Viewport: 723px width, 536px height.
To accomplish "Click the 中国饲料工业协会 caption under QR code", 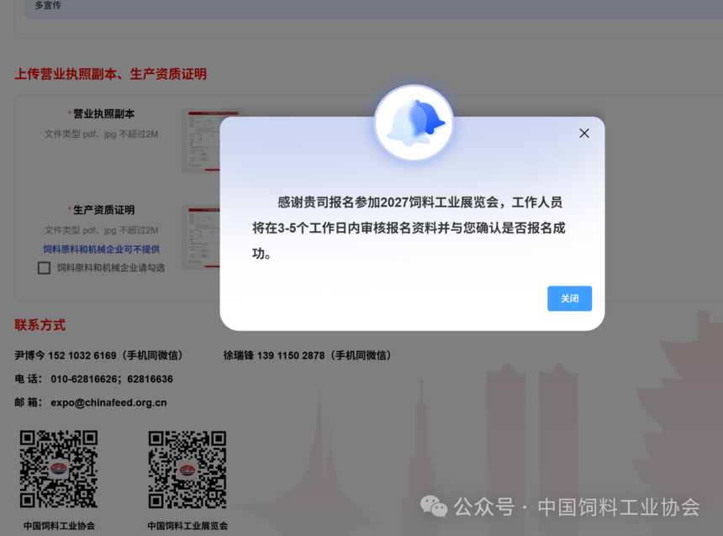I will coord(59,526).
